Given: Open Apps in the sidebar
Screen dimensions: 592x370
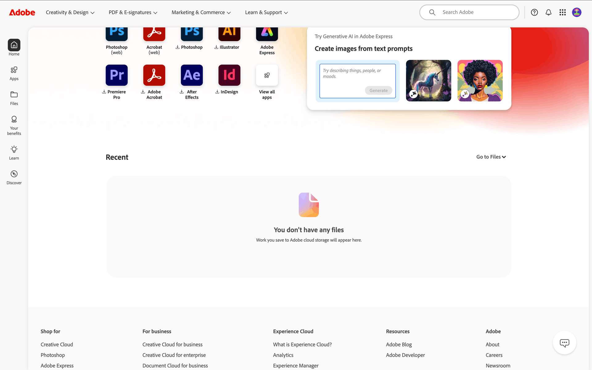Looking at the screenshot, I should click(14, 74).
